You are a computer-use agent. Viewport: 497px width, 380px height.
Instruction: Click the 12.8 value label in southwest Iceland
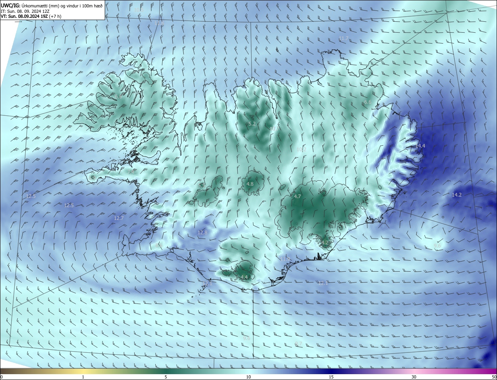click(x=202, y=232)
